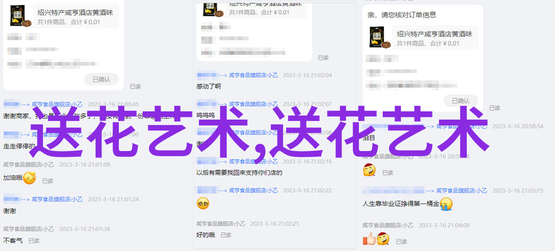This screenshot has width=555, height=251.
Task: Click the smirking emoji after 加油哦
Action: (29, 178)
